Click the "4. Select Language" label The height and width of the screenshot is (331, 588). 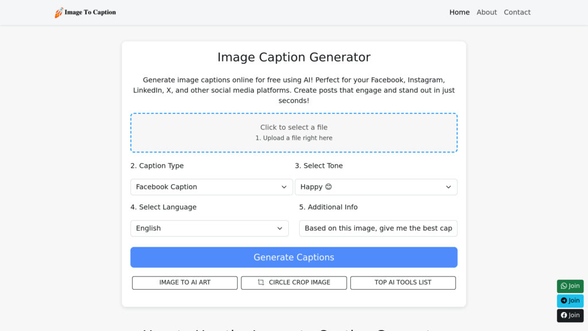[163, 207]
